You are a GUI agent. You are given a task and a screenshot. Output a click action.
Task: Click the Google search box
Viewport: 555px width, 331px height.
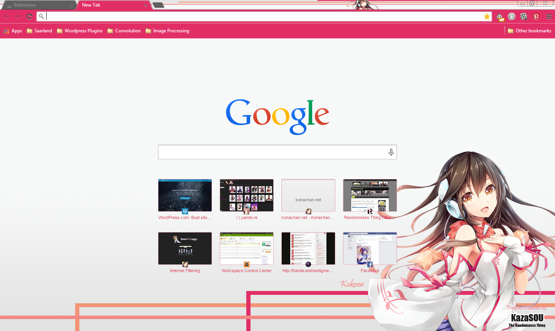tap(277, 152)
